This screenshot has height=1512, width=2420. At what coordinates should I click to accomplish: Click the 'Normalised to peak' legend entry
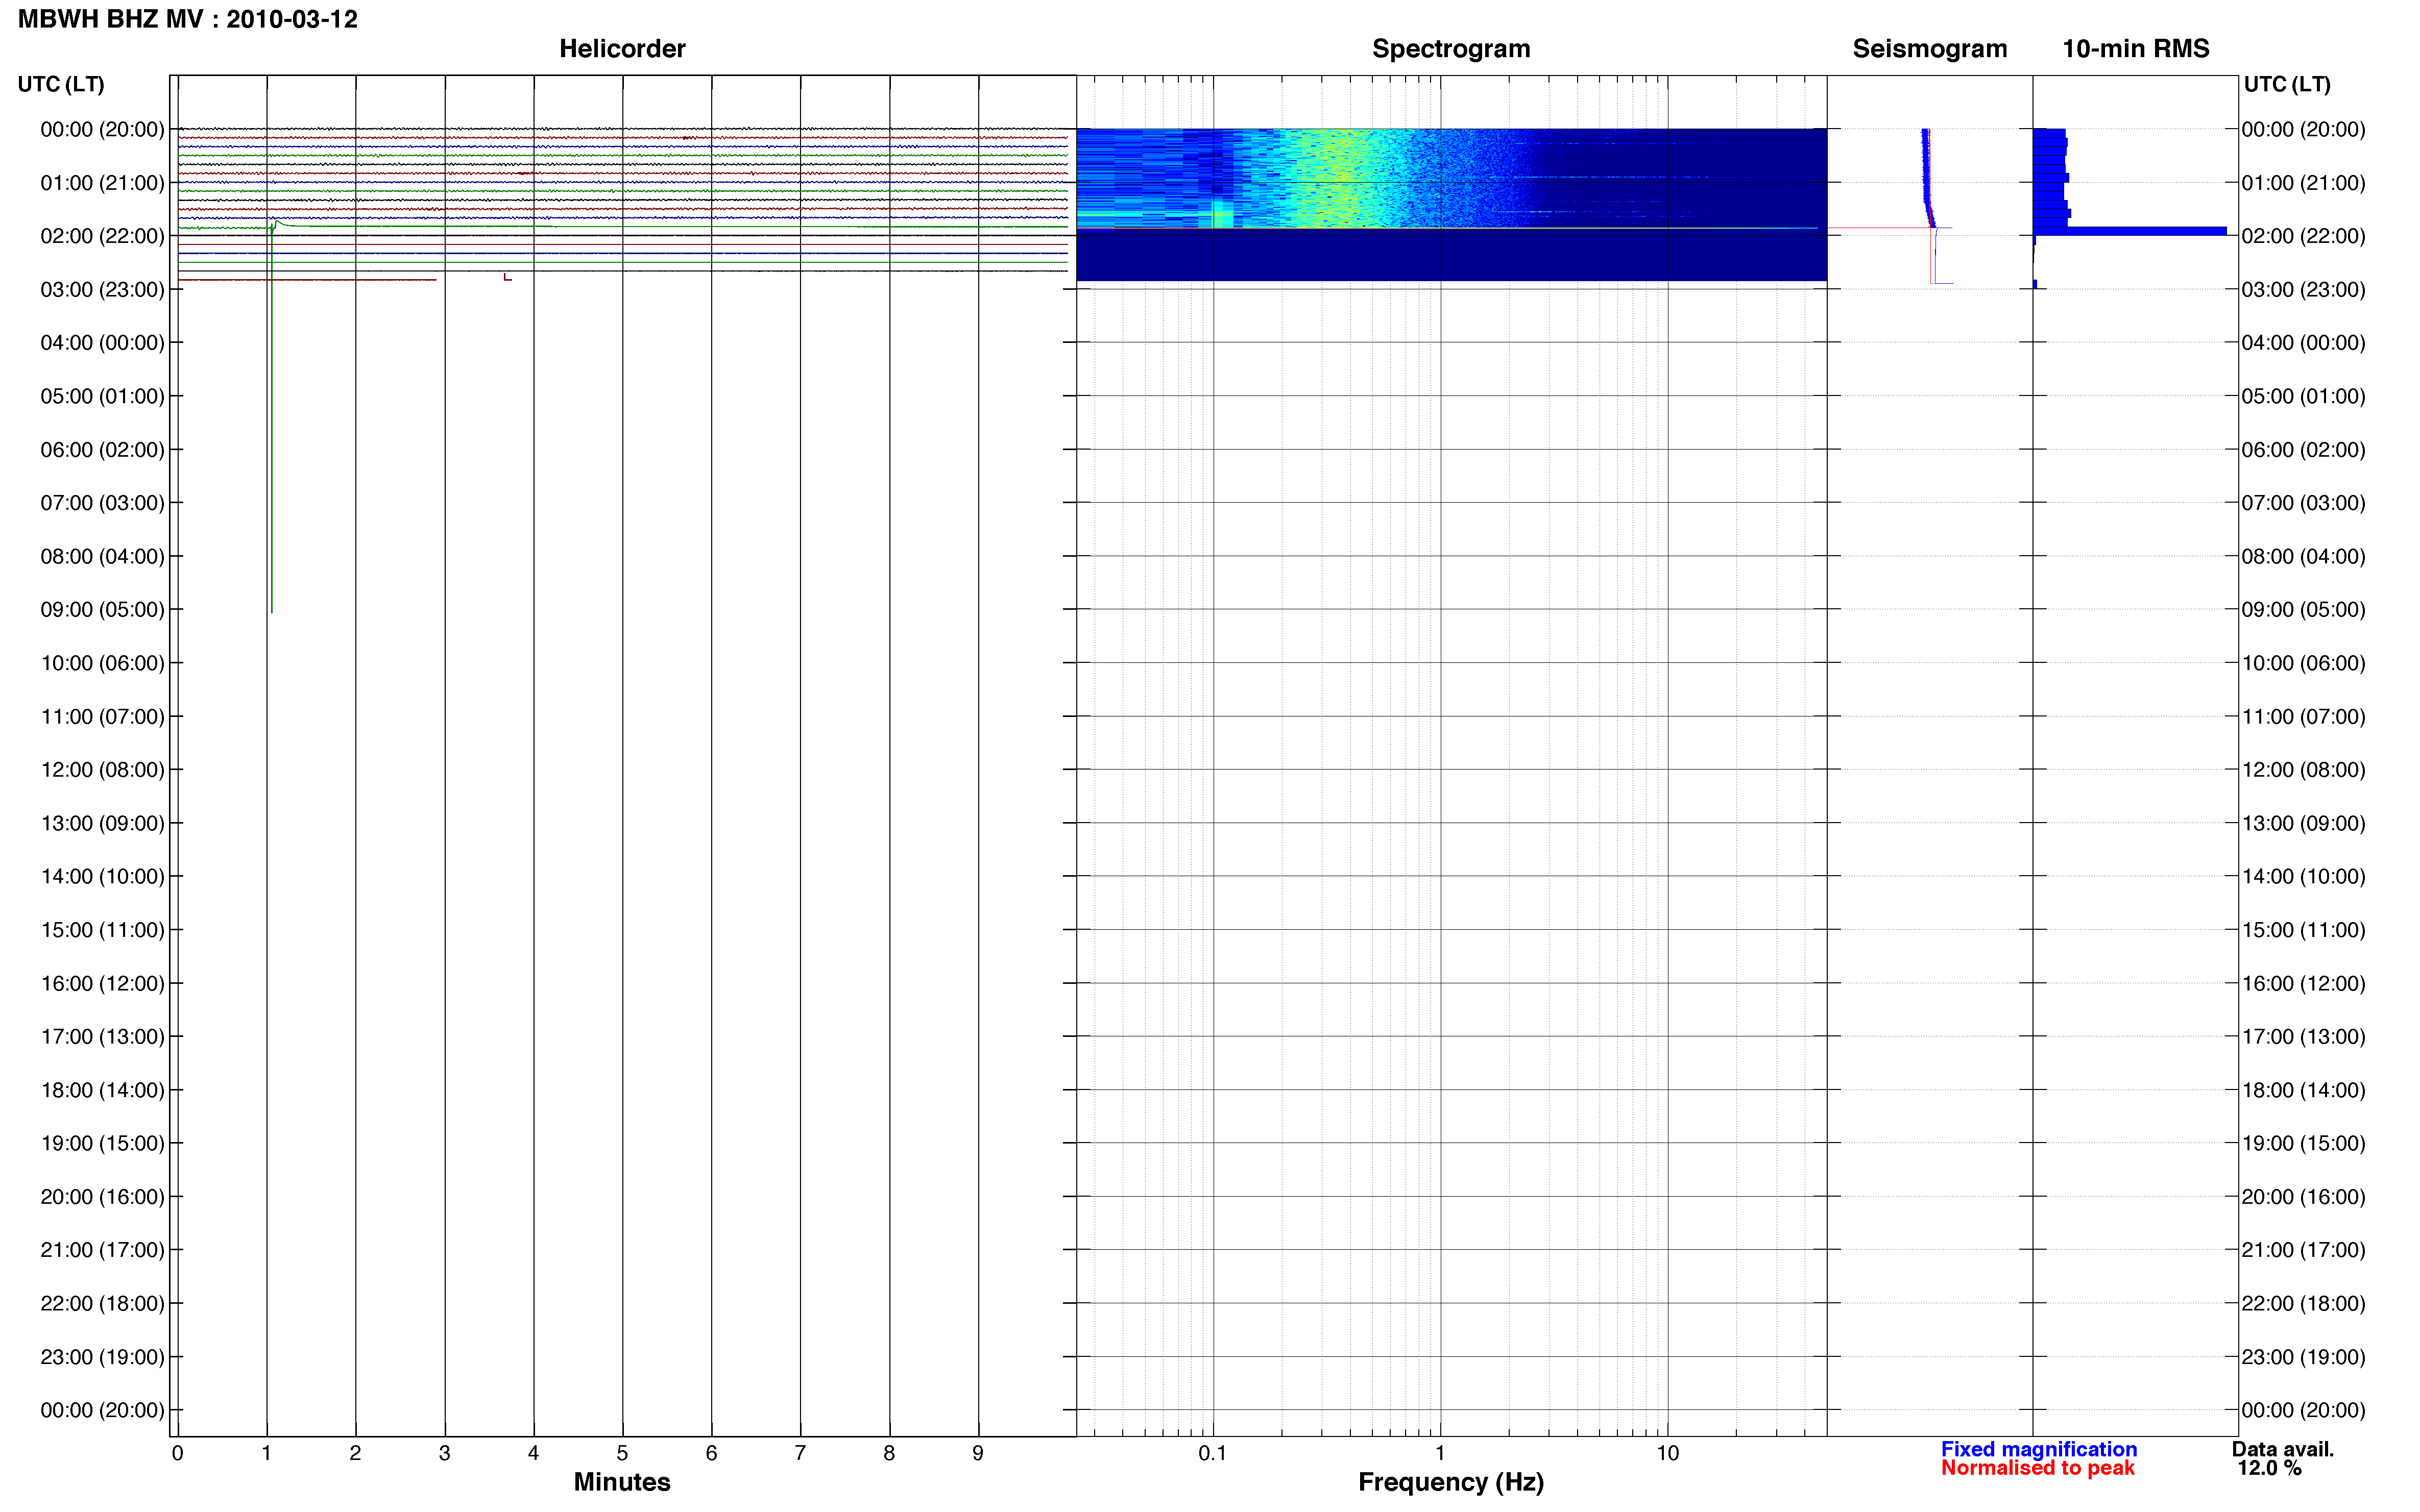pos(2037,1467)
